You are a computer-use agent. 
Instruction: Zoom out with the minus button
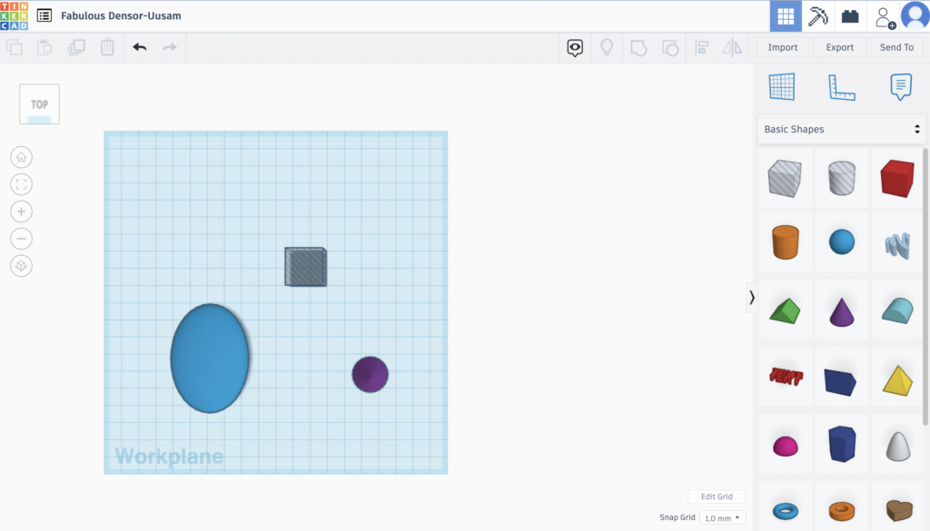coord(22,239)
